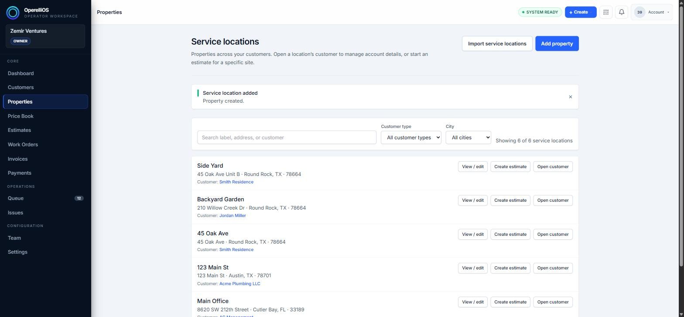The image size is (684, 317).
Task: Click the 210 Willow Creek Dr address line
Action: click(251, 208)
